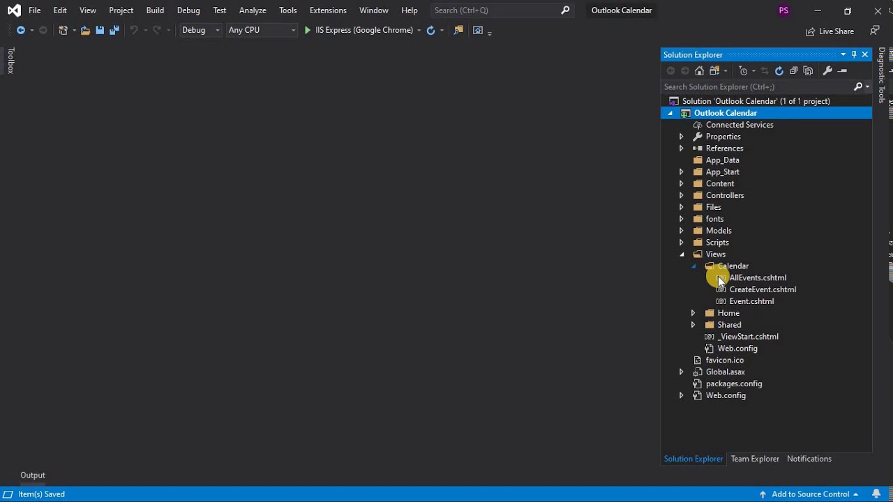Expand the Shared folder arrow
The image size is (893, 502).
[693, 325]
